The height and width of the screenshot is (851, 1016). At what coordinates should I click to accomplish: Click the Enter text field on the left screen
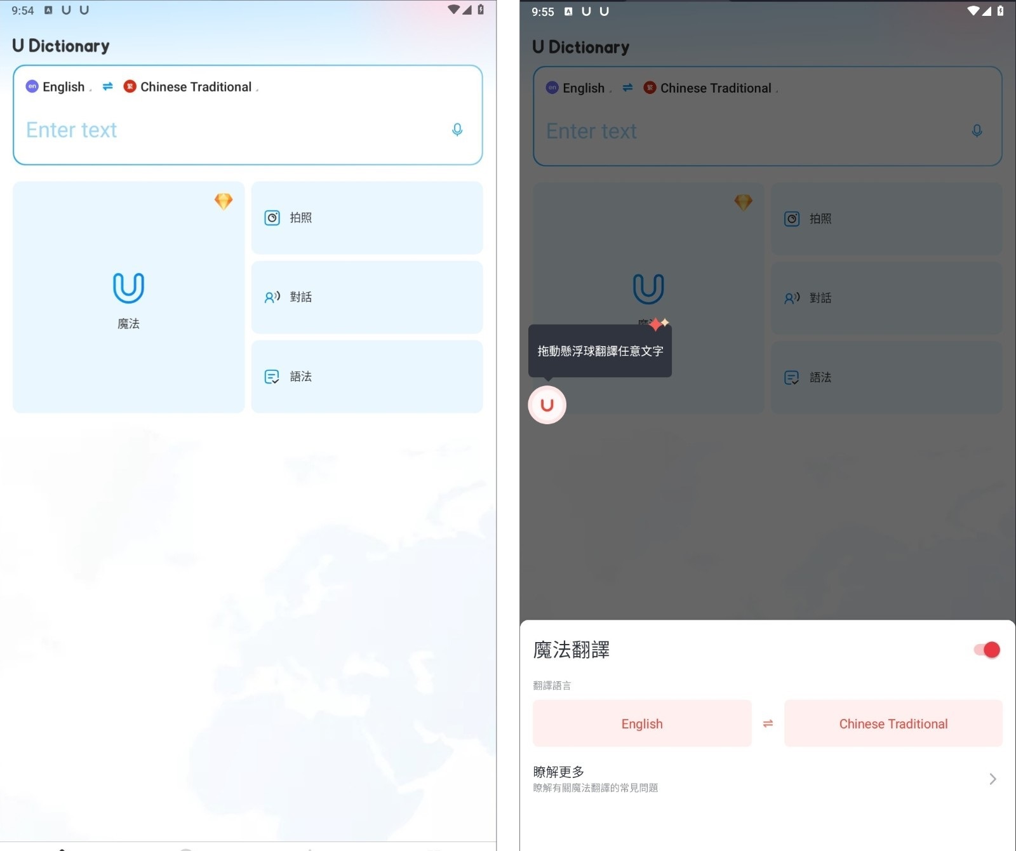click(229, 130)
